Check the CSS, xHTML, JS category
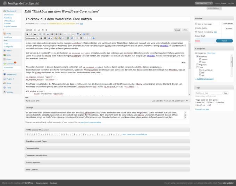Image resolution: width=236 pixels, height=186 pixels. pos(200,70)
